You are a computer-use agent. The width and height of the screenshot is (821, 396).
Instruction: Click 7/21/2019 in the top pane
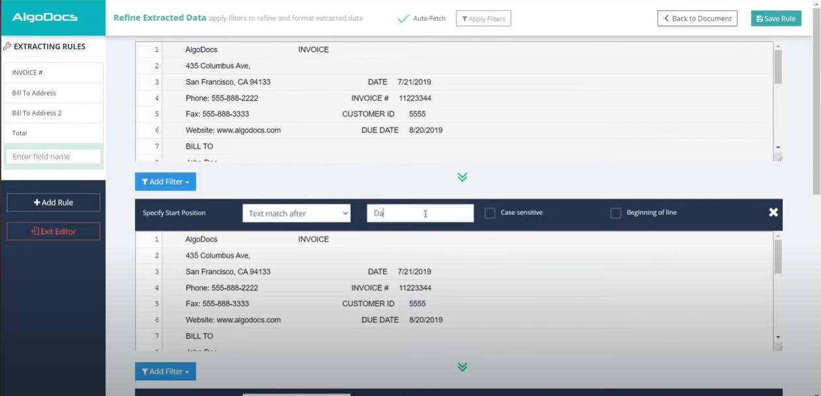coord(414,82)
